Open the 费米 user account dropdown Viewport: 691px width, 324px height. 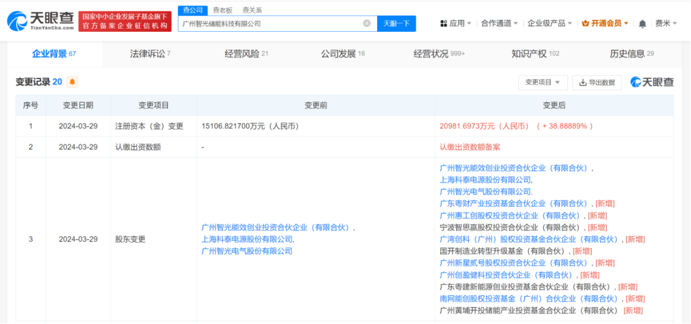click(x=665, y=24)
